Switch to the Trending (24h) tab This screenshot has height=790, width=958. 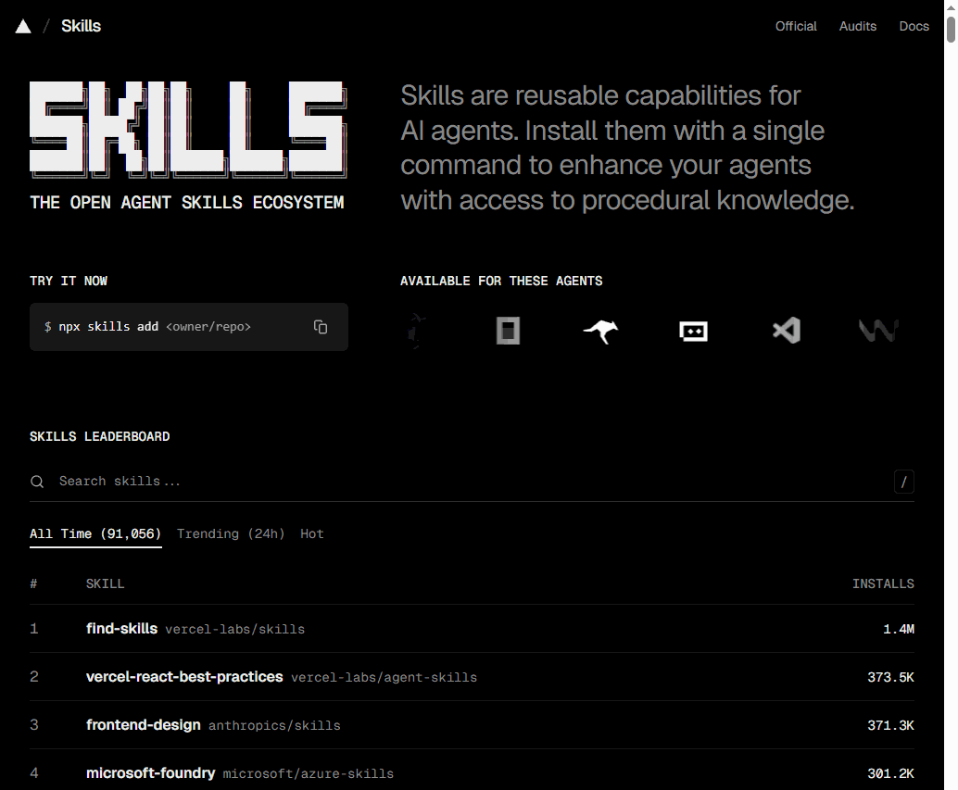[231, 534]
